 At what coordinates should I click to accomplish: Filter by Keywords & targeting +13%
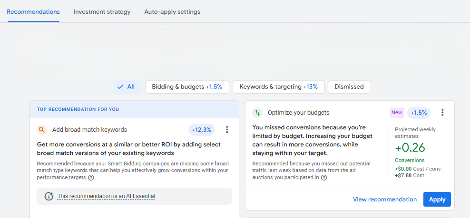(278, 87)
